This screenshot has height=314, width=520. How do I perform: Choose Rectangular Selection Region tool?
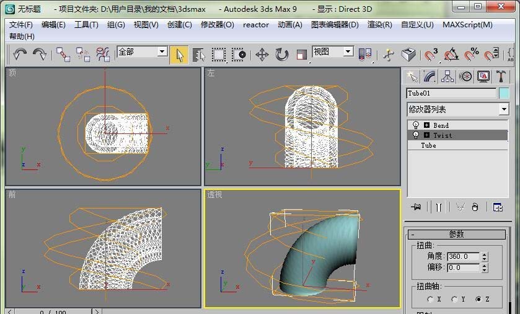click(x=219, y=55)
